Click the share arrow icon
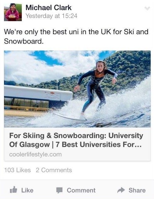Screen dimensions: 154x199 [121, 190]
